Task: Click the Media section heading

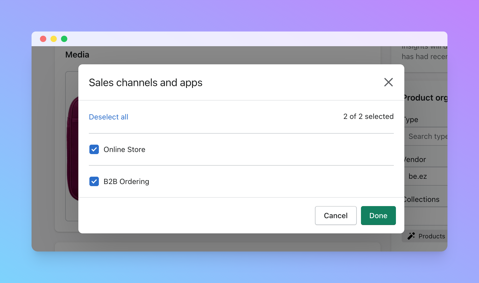Action: point(77,54)
